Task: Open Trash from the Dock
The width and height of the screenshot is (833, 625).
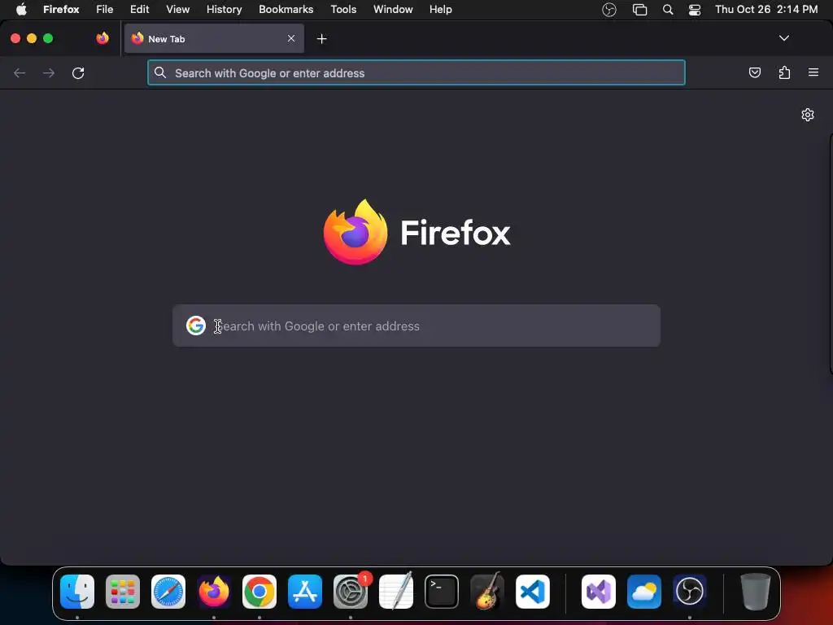Action: tap(756, 592)
